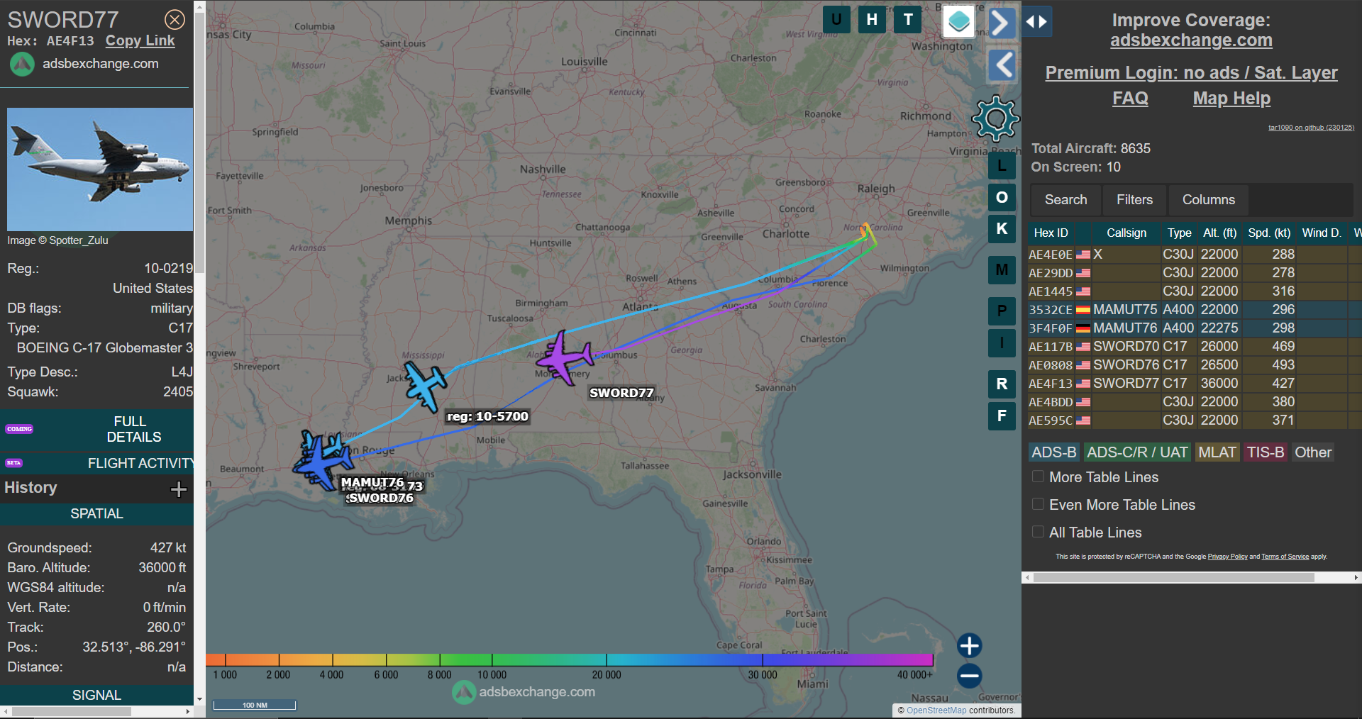The image size is (1362, 719).
Task: Open the Terms of Service link
Action: (x=1285, y=557)
